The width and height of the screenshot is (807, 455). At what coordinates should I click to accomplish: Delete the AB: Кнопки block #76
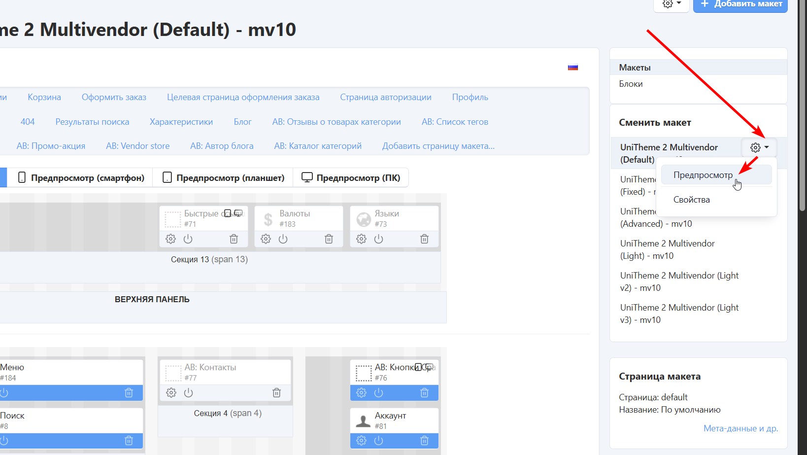pyautogui.click(x=424, y=393)
